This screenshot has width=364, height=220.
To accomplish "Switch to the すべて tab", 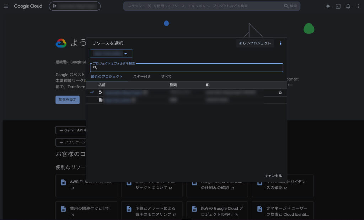I will tap(166, 77).
